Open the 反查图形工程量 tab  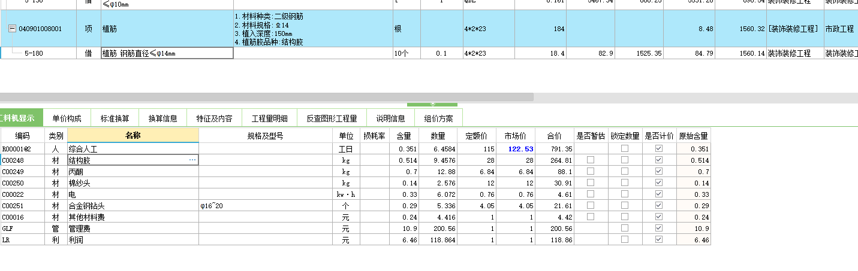[x=332, y=118]
